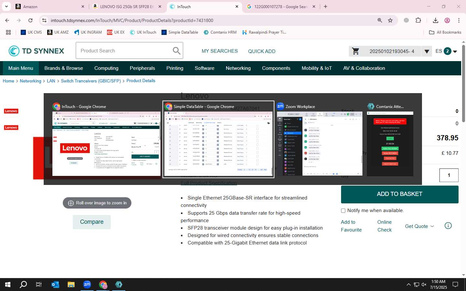Open the ES account dropdown

coord(446,51)
